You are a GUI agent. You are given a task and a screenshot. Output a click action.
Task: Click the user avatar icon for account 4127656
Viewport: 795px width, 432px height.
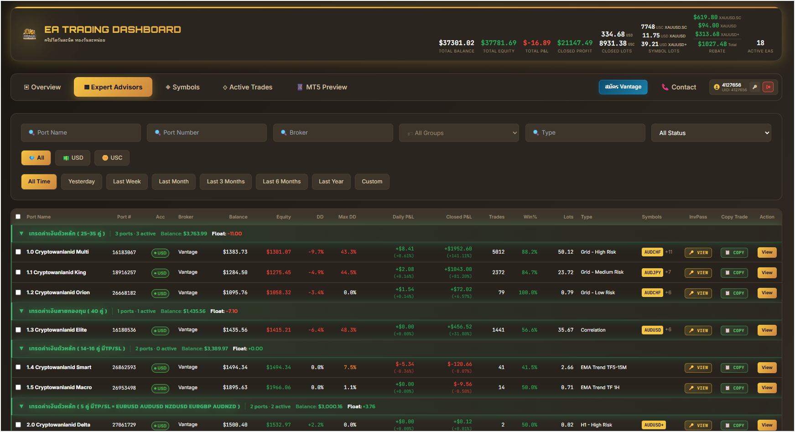coord(717,87)
